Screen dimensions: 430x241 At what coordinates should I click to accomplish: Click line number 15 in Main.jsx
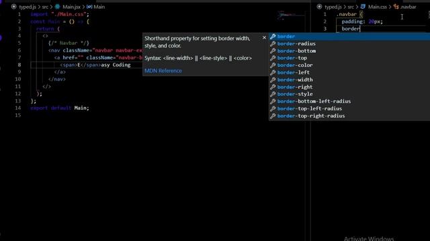pos(18,115)
